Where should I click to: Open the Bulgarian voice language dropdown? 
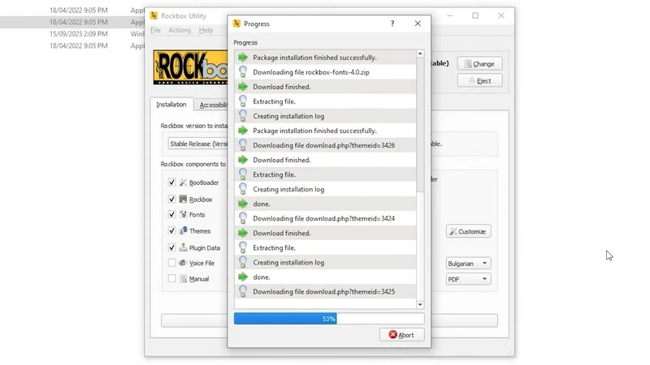point(469,264)
